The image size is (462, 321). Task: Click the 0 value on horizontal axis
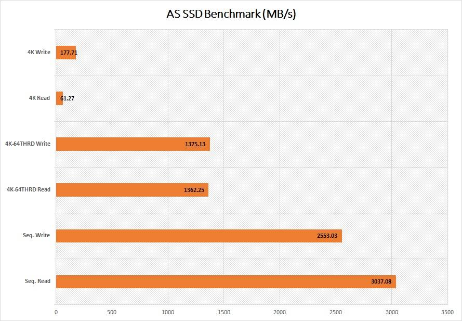tap(56, 313)
